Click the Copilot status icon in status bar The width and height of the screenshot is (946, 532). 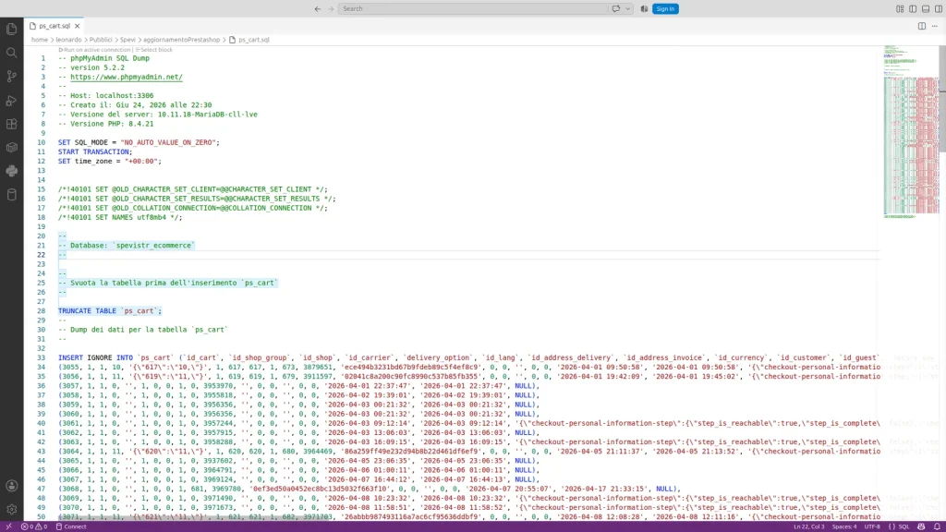click(x=921, y=526)
